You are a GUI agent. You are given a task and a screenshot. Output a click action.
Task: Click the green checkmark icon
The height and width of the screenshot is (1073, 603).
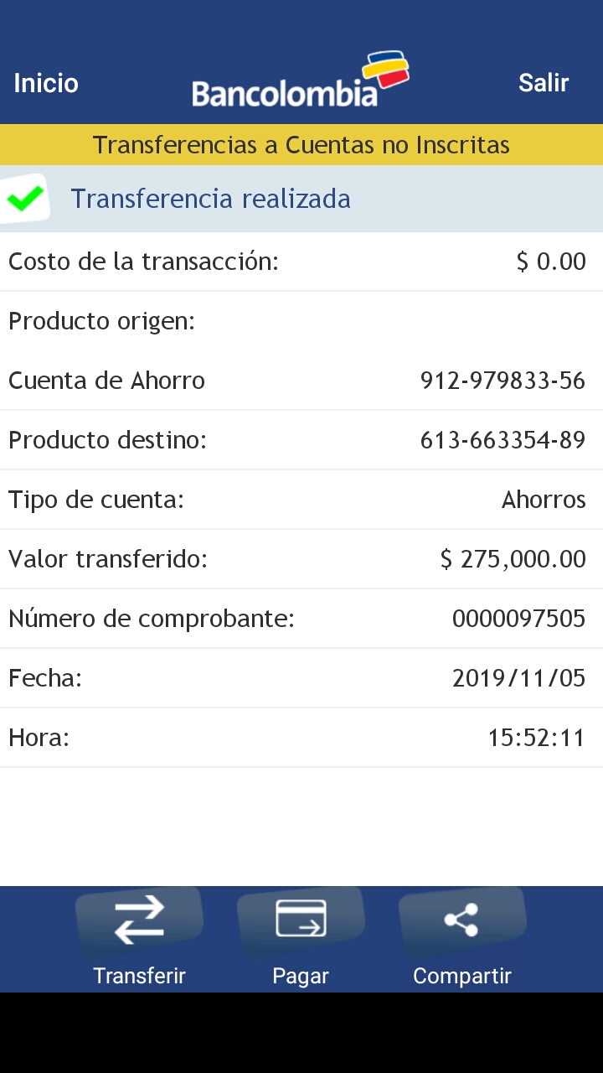point(25,199)
